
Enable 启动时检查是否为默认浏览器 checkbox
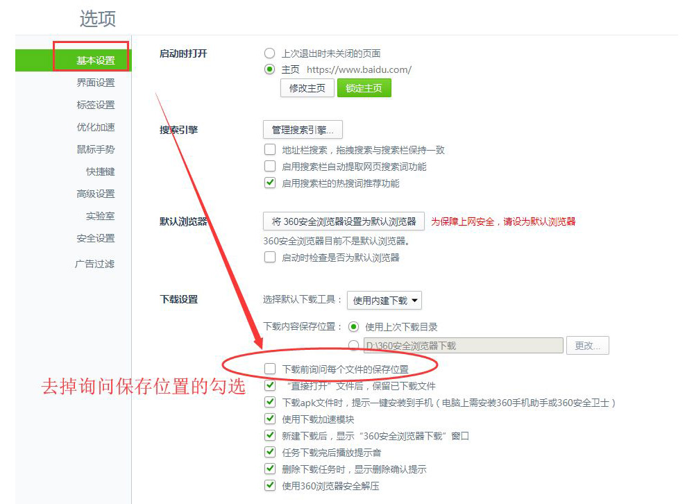click(x=270, y=258)
